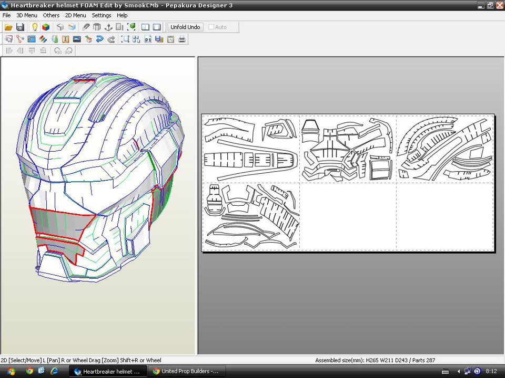This screenshot has width=505, height=378.
Task: Show split 3D and 2D window layout
Action: coord(145,27)
